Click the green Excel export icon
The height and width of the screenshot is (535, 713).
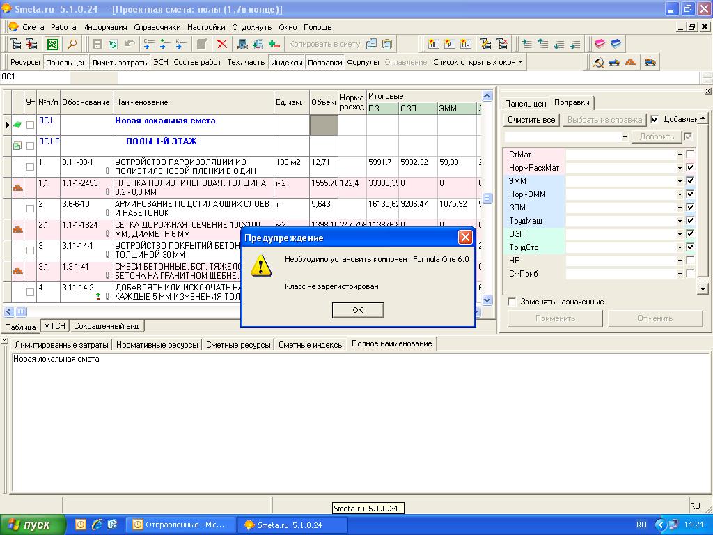click(53, 44)
